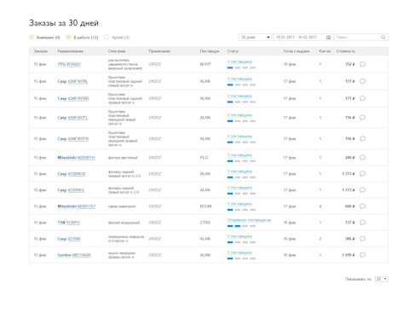The height and width of the screenshot is (319, 409).
Task: Toggle the Внимание (0) checkbox
Action: tap(32, 37)
